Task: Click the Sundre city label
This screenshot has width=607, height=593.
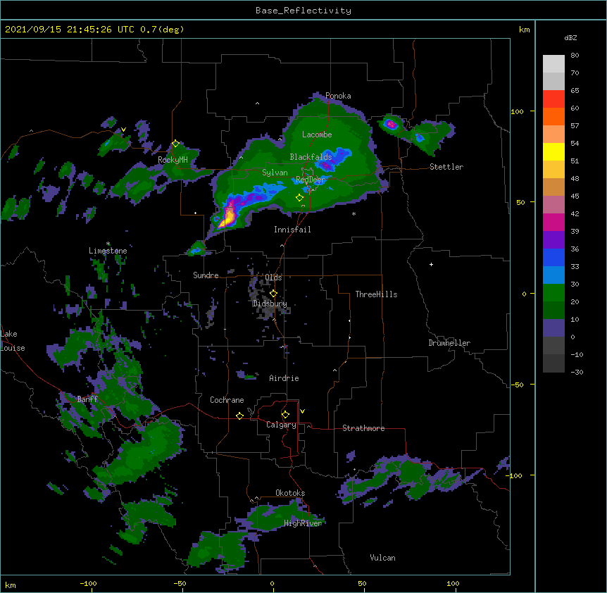Action: pyautogui.click(x=206, y=275)
